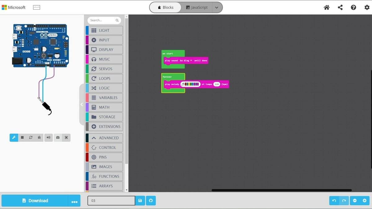
Task: Redo the last change
Action: [x=344, y=201]
